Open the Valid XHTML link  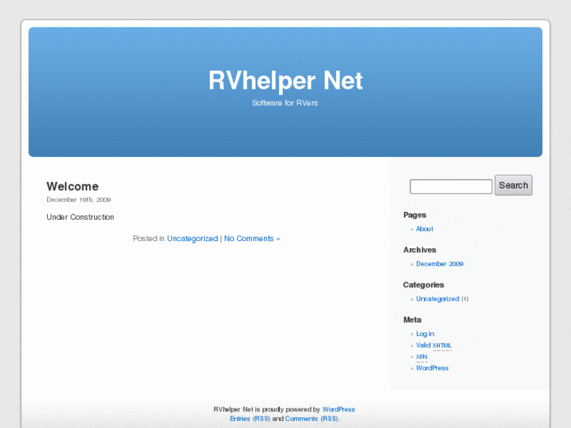click(434, 346)
